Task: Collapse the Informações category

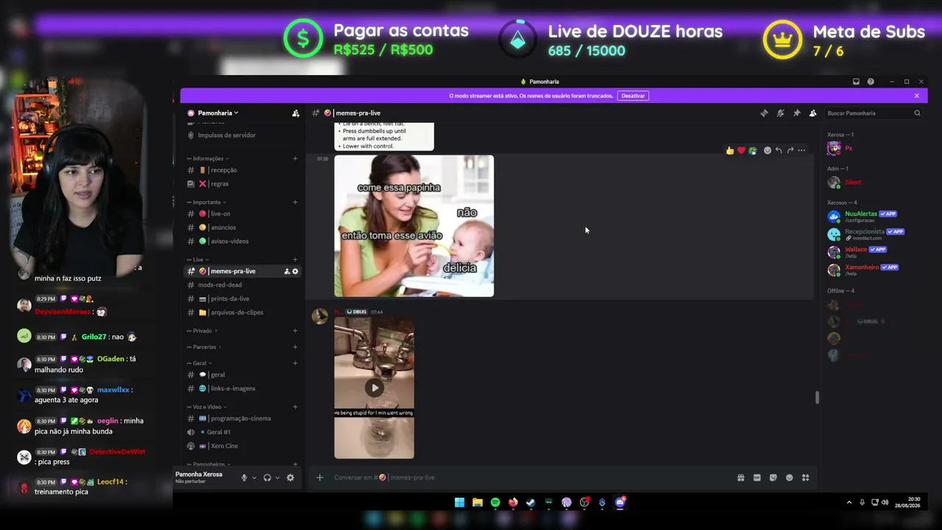Action: 208,158
